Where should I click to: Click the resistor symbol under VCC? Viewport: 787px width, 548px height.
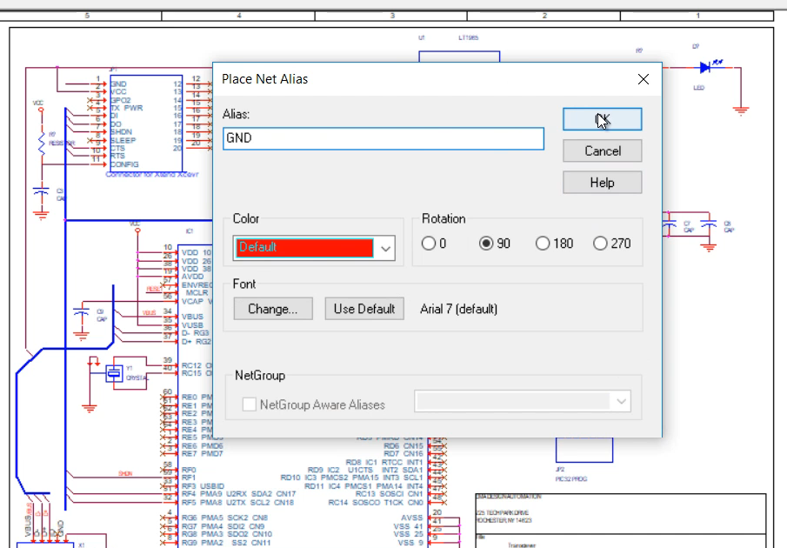40,144
